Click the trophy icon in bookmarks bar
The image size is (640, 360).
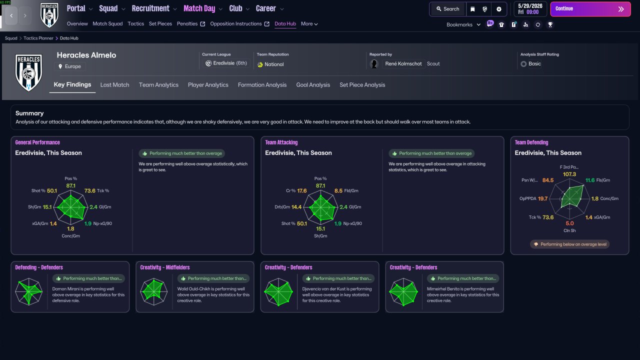550,24
